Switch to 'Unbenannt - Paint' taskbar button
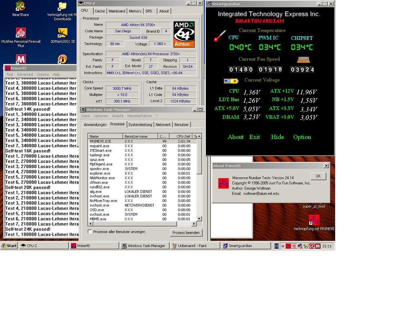The height and width of the screenshot is (311, 416). (195, 246)
